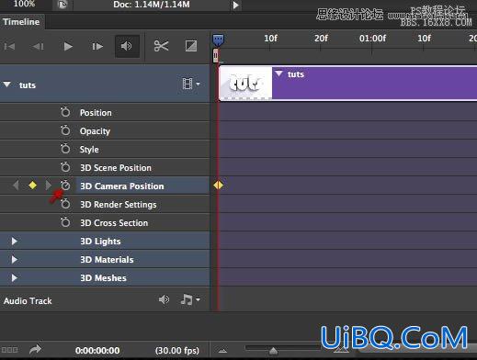
Task: Select the Position property label
Action: click(96, 113)
